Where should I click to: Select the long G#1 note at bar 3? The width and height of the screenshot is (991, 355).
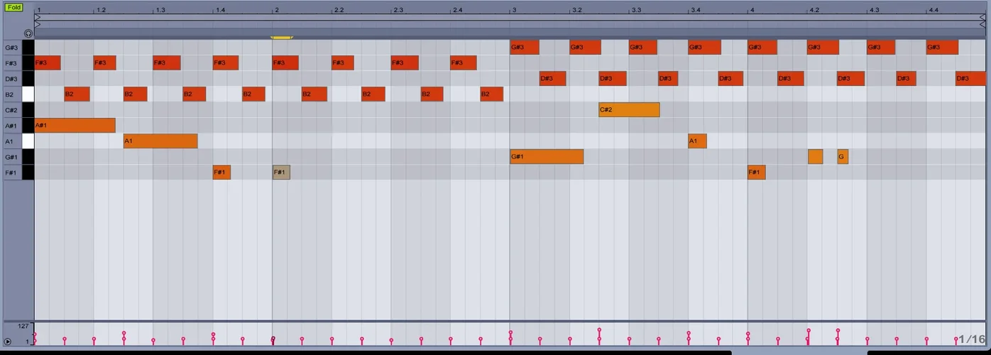547,157
